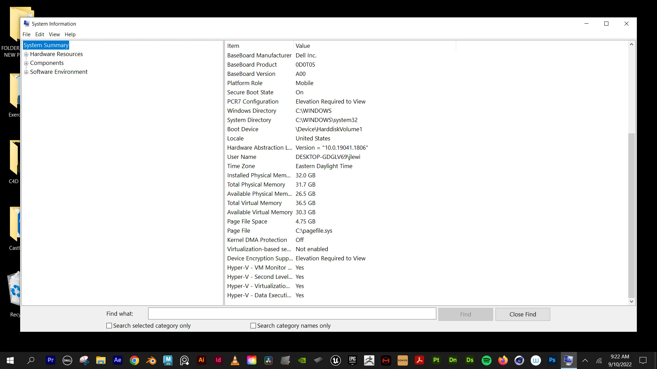Click the Find what input field
Viewport: 657px width, 369px height.
pos(292,314)
